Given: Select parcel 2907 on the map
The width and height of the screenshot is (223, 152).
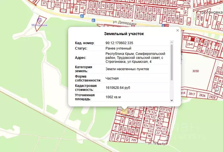Looking at the screenshot, I should point(118,137).
